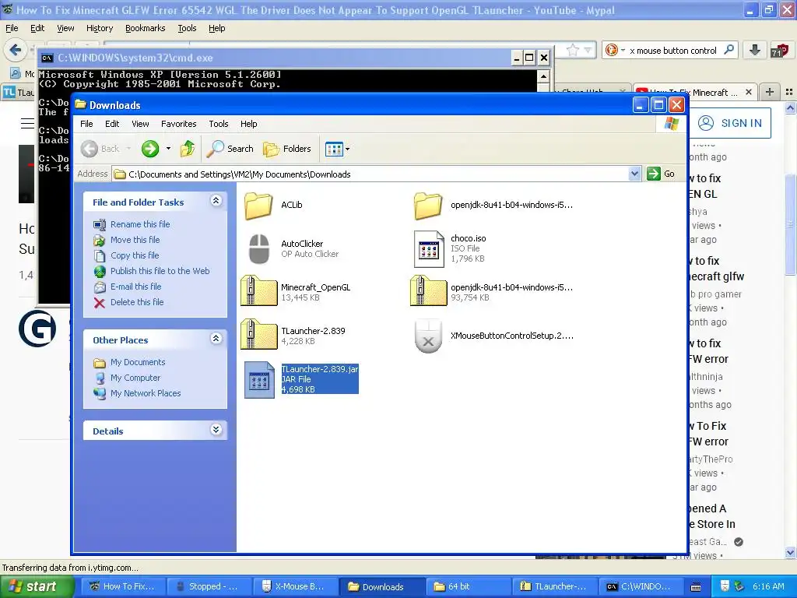This screenshot has height=598, width=797.
Task: Click the Search button in Downloads toolbar
Action: pyautogui.click(x=230, y=149)
